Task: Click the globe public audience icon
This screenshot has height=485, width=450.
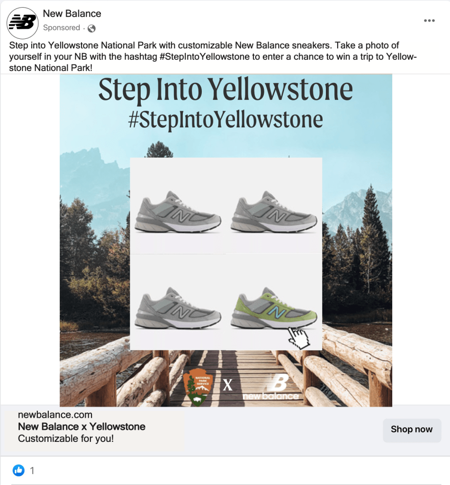Action: point(91,28)
